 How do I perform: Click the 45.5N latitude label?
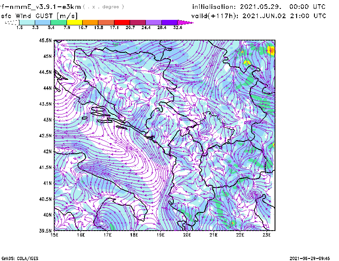click(x=45, y=40)
